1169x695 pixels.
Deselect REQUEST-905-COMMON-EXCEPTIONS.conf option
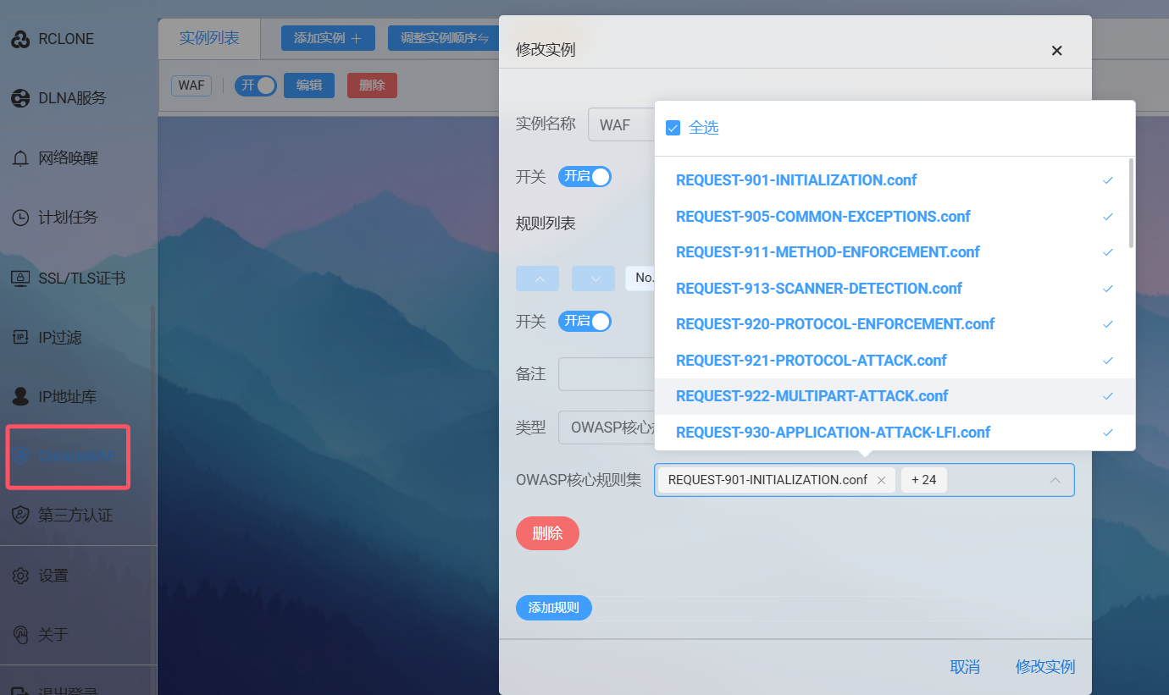pos(895,217)
